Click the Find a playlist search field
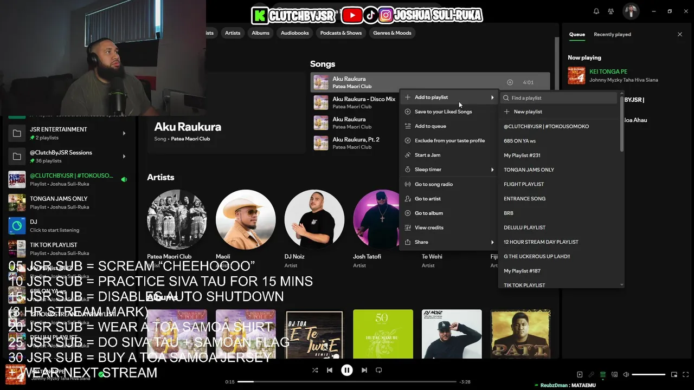Viewport: 694px width, 390px height. 558,98
